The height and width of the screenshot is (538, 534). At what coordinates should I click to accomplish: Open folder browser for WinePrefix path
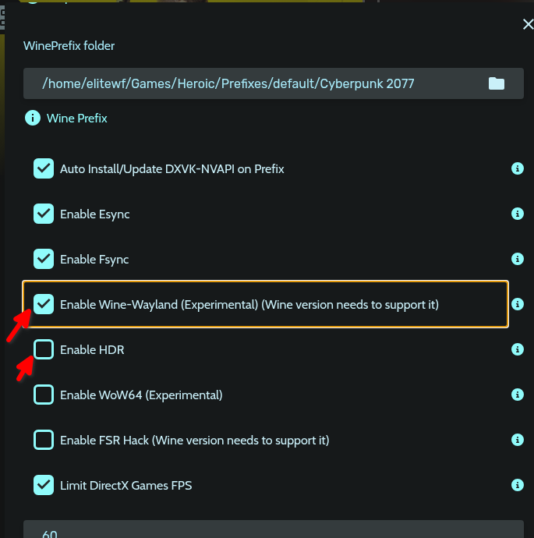497,83
